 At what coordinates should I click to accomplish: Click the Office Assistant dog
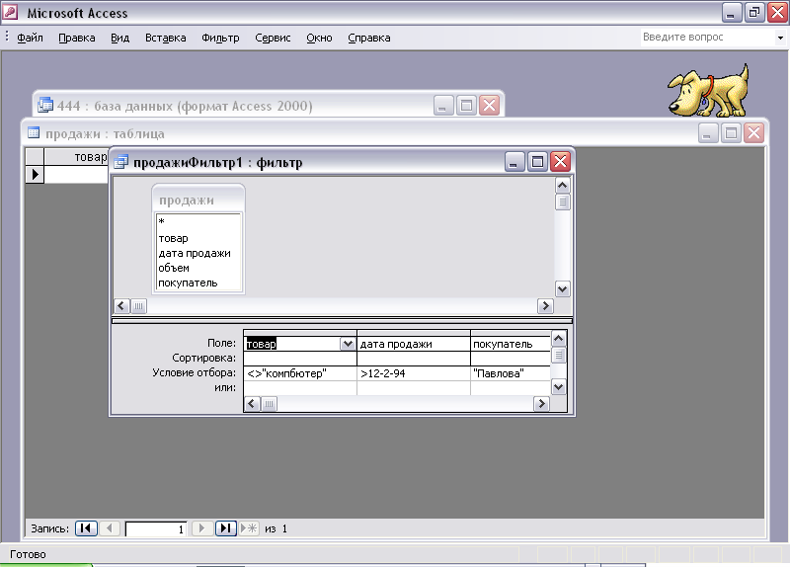[709, 90]
